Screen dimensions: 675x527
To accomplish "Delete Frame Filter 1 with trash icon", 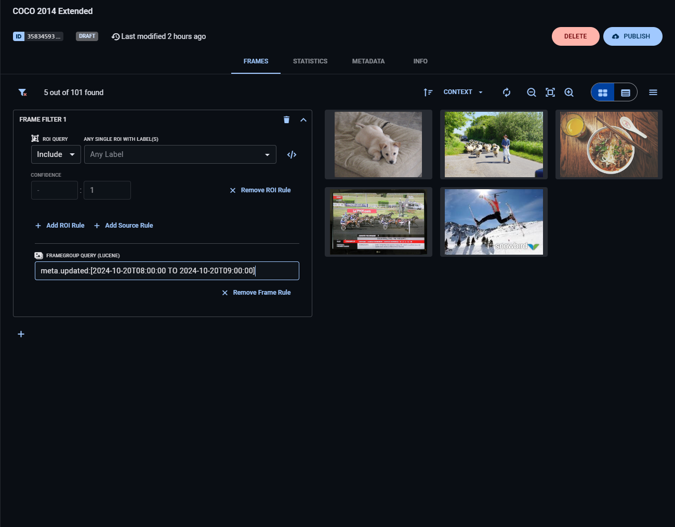I will (x=286, y=120).
